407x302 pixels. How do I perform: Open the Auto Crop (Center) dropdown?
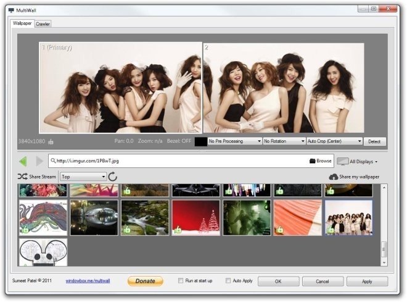point(334,141)
